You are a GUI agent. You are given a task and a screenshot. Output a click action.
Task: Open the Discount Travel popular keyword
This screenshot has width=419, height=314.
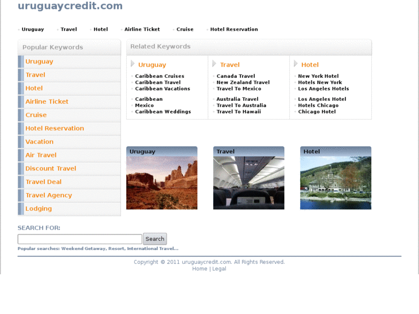pyautogui.click(x=51, y=168)
